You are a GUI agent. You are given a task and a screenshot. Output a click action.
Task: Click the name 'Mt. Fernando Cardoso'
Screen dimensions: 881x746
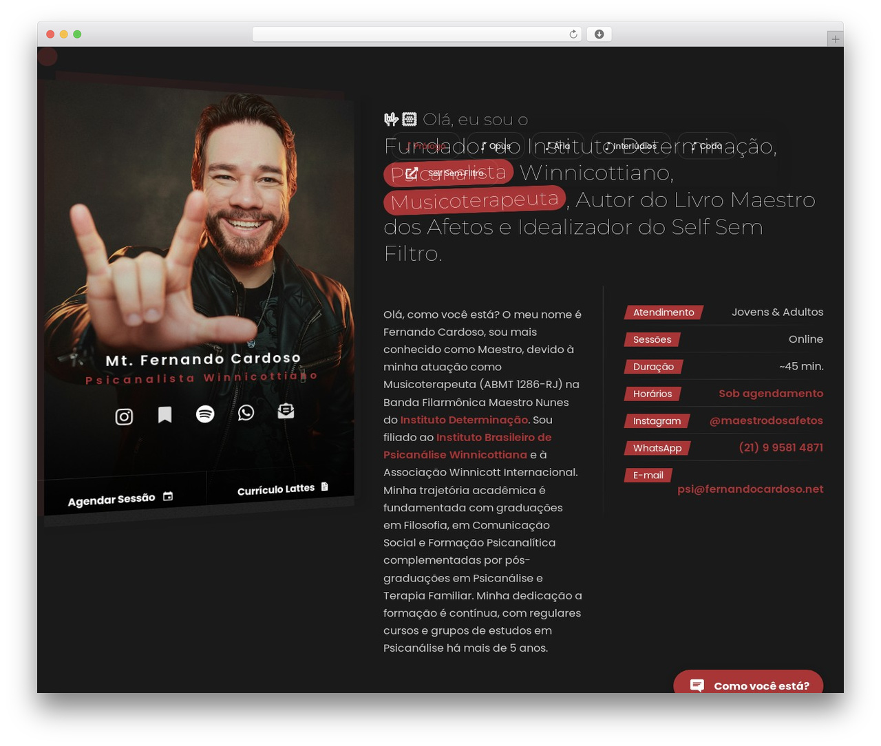203,359
